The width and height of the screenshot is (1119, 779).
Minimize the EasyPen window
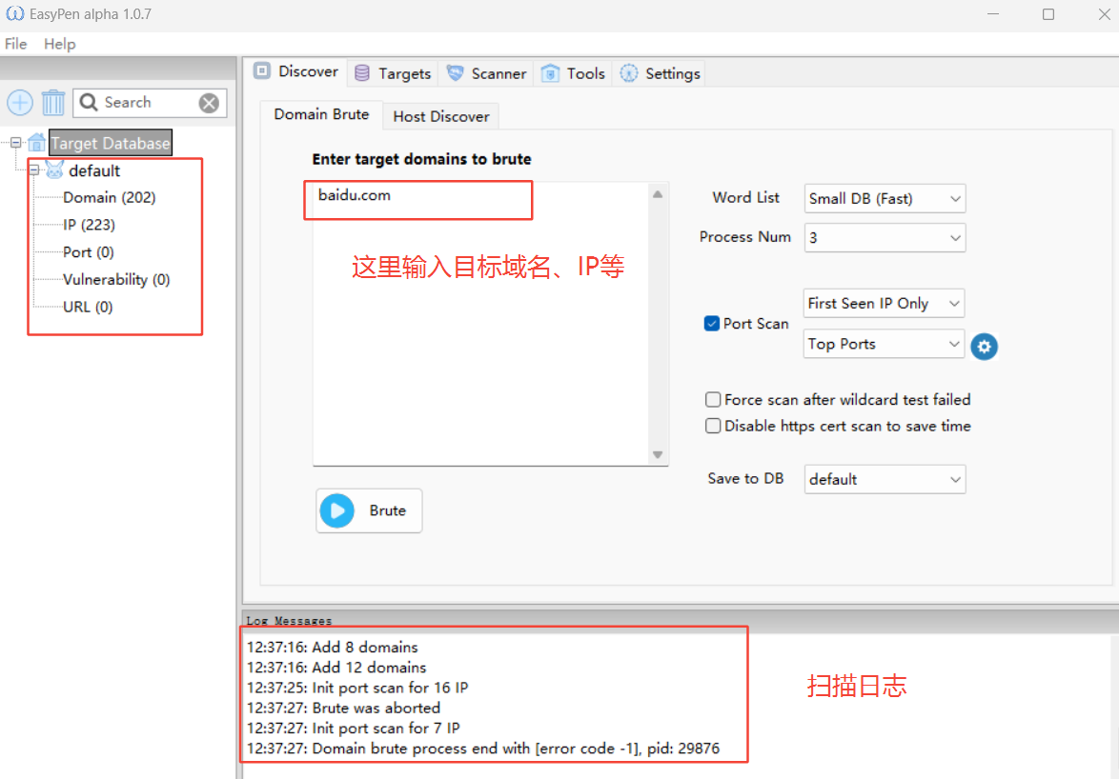pyautogui.click(x=993, y=14)
